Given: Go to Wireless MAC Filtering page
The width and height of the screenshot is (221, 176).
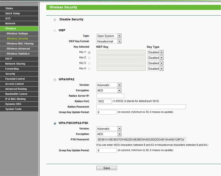Looking at the screenshot, I should [20, 44].
